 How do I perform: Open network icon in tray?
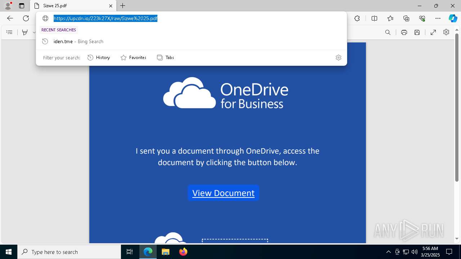[x=406, y=252]
